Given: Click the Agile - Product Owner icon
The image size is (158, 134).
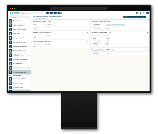Looking at the screenshot, I should coord(10,25).
